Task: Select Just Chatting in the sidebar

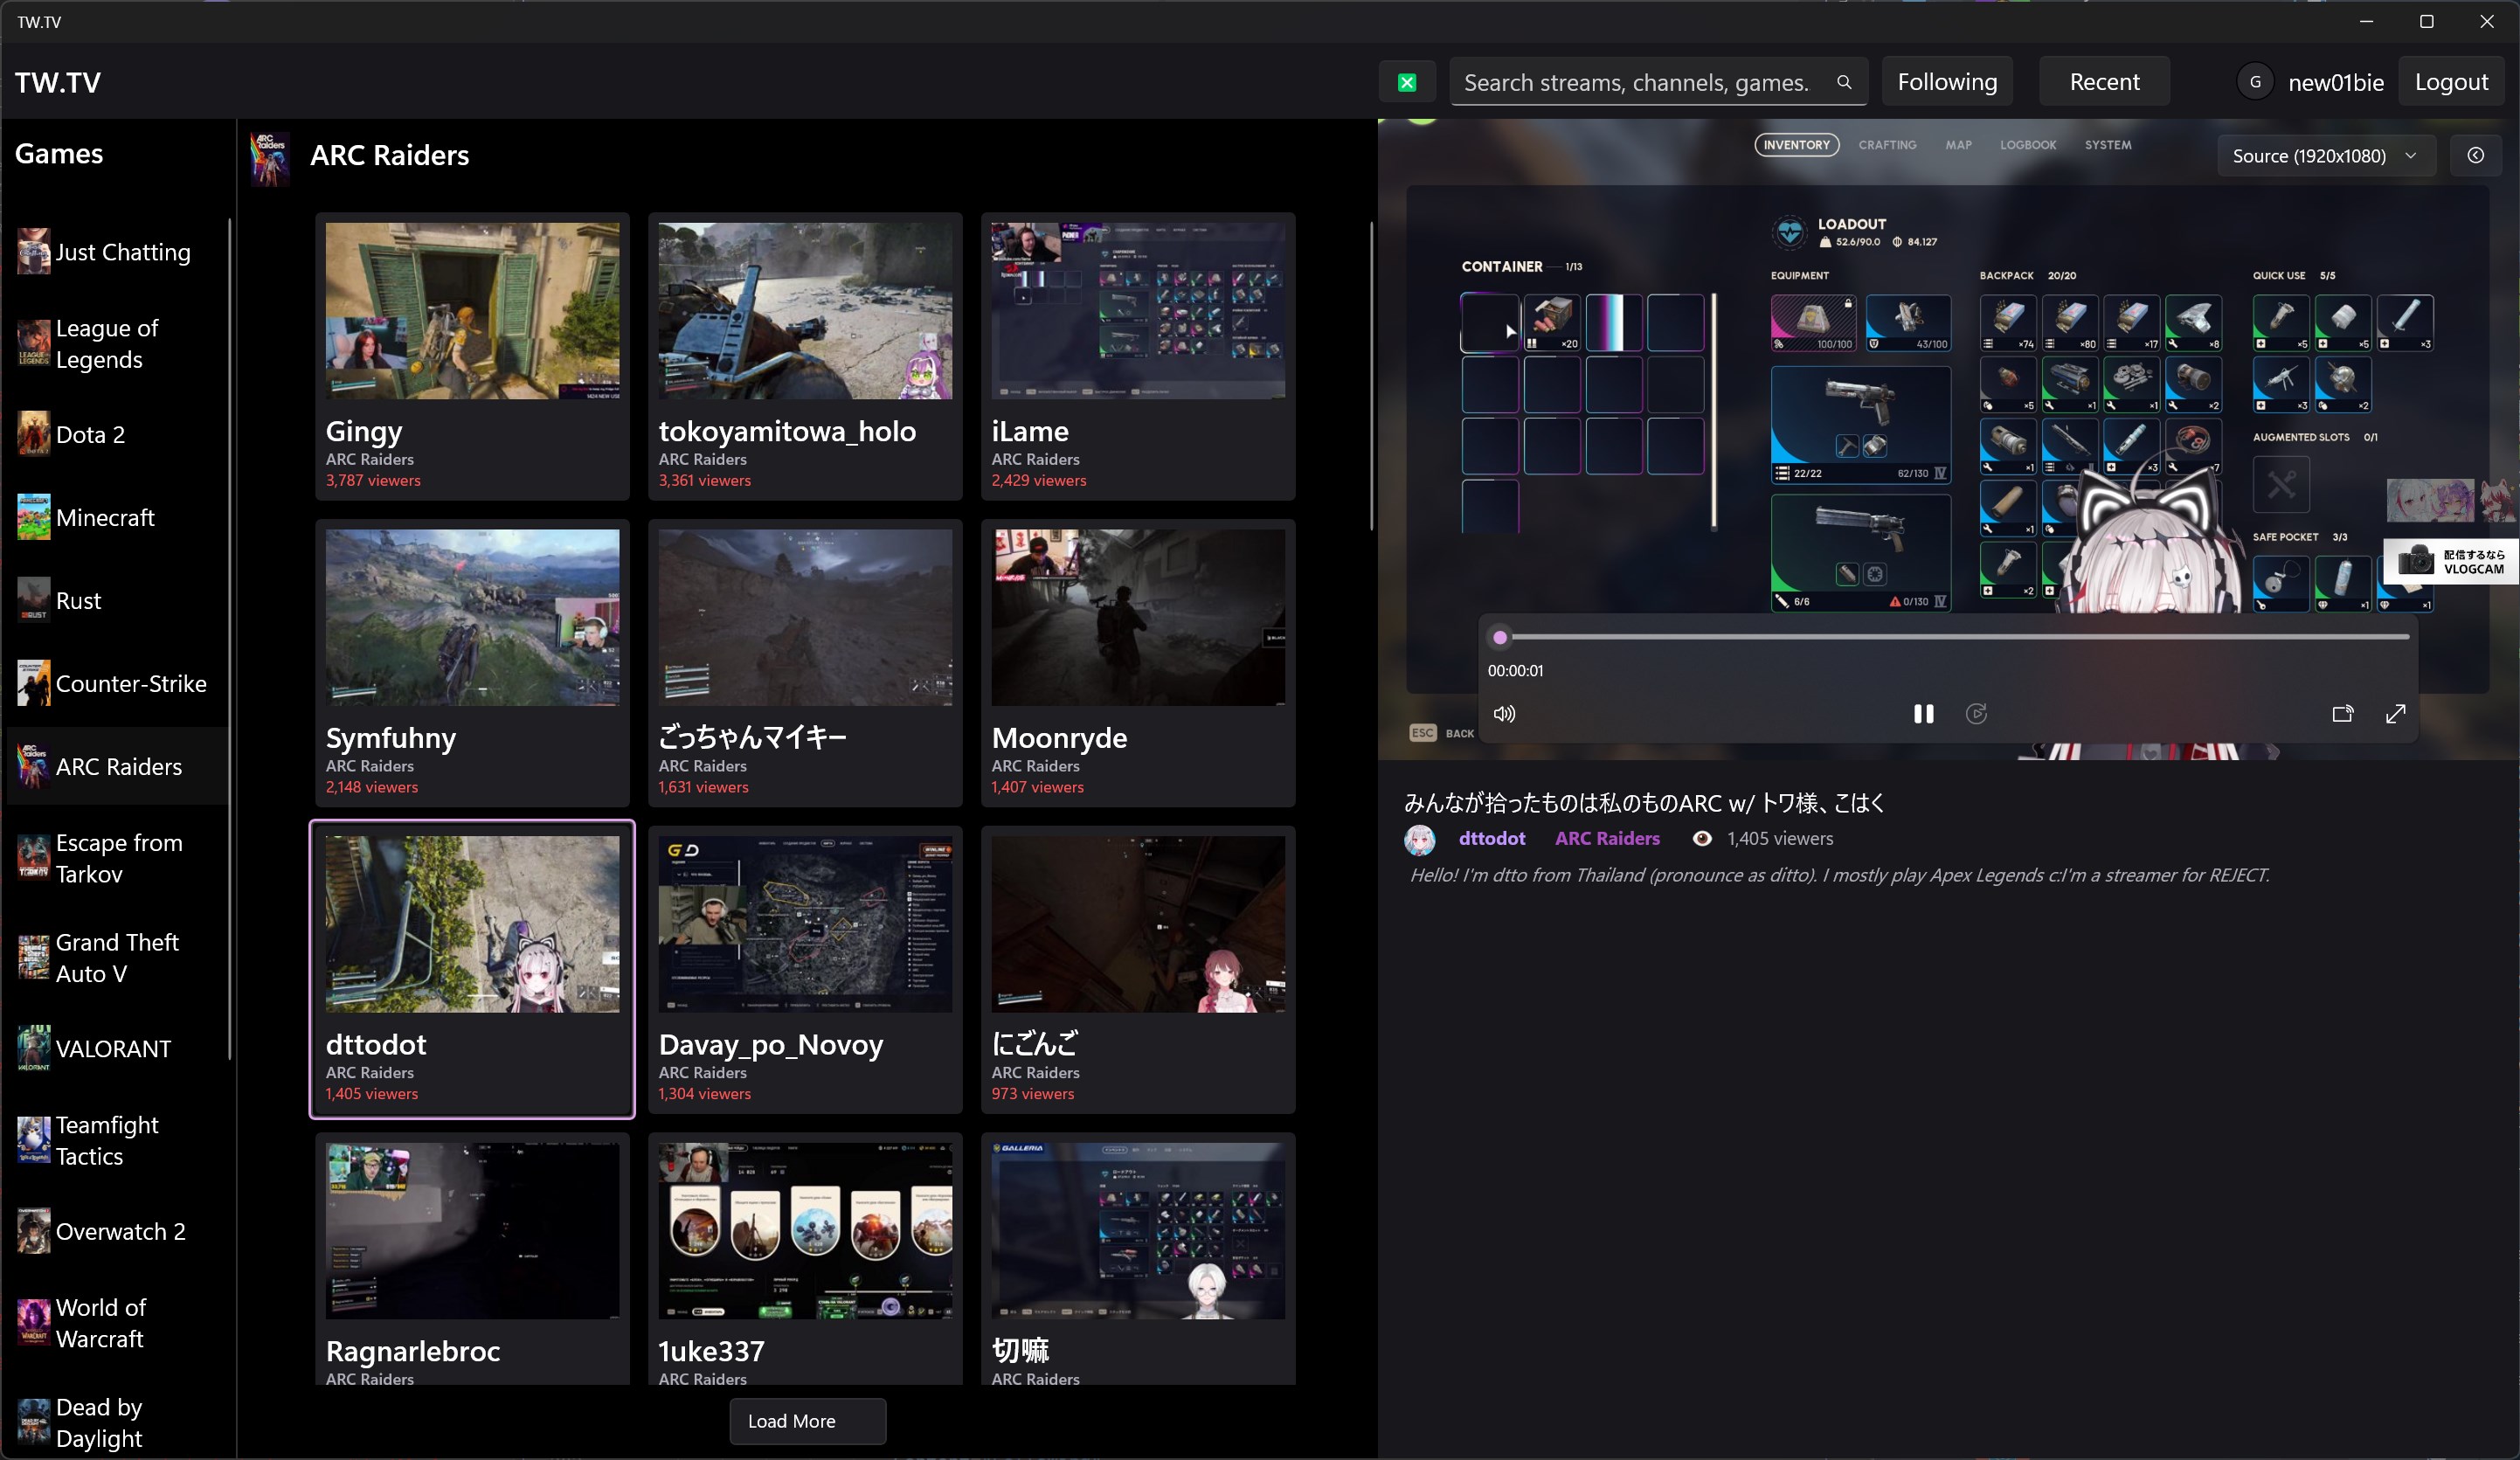Action: [118, 252]
